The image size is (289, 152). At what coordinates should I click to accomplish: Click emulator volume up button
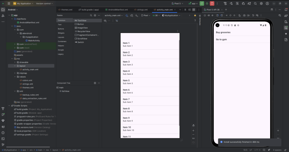click(209, 16)
